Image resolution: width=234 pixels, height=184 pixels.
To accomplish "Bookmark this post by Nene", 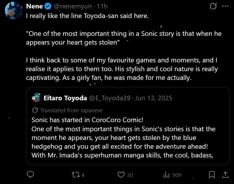I will tap(212, 175).
